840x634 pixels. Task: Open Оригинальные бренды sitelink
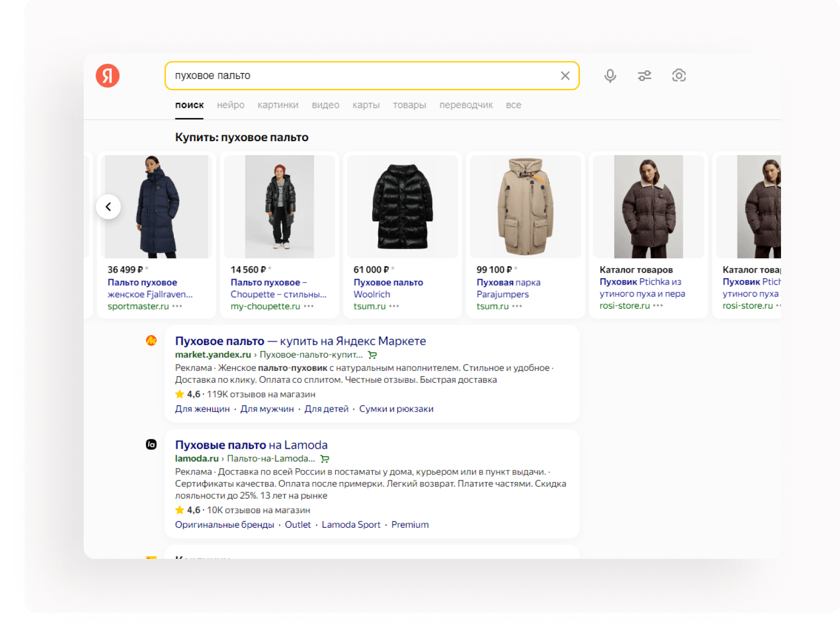click(x=224, y=525)
